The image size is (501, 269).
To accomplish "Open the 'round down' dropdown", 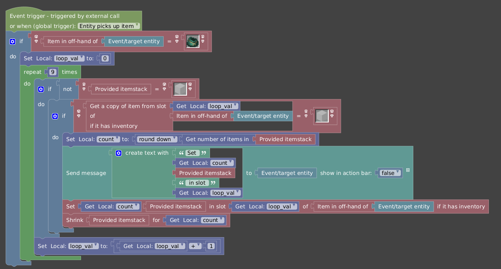I will click(x=157, y=139).
